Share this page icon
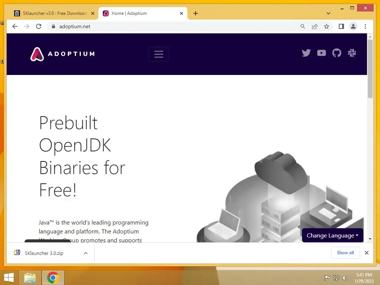 315,26
